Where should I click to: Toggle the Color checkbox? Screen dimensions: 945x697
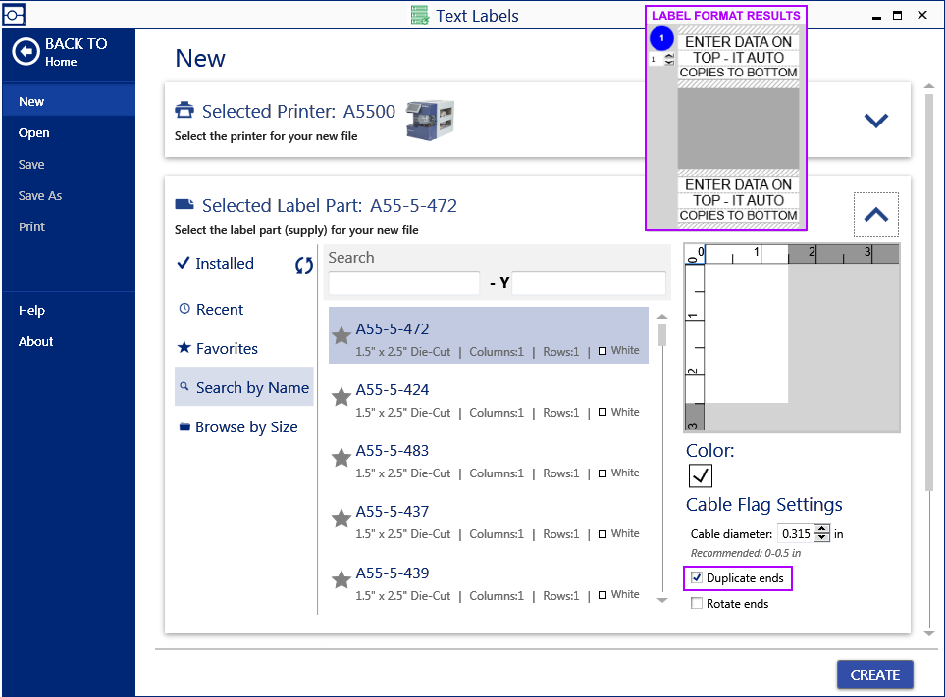[701, 475]
